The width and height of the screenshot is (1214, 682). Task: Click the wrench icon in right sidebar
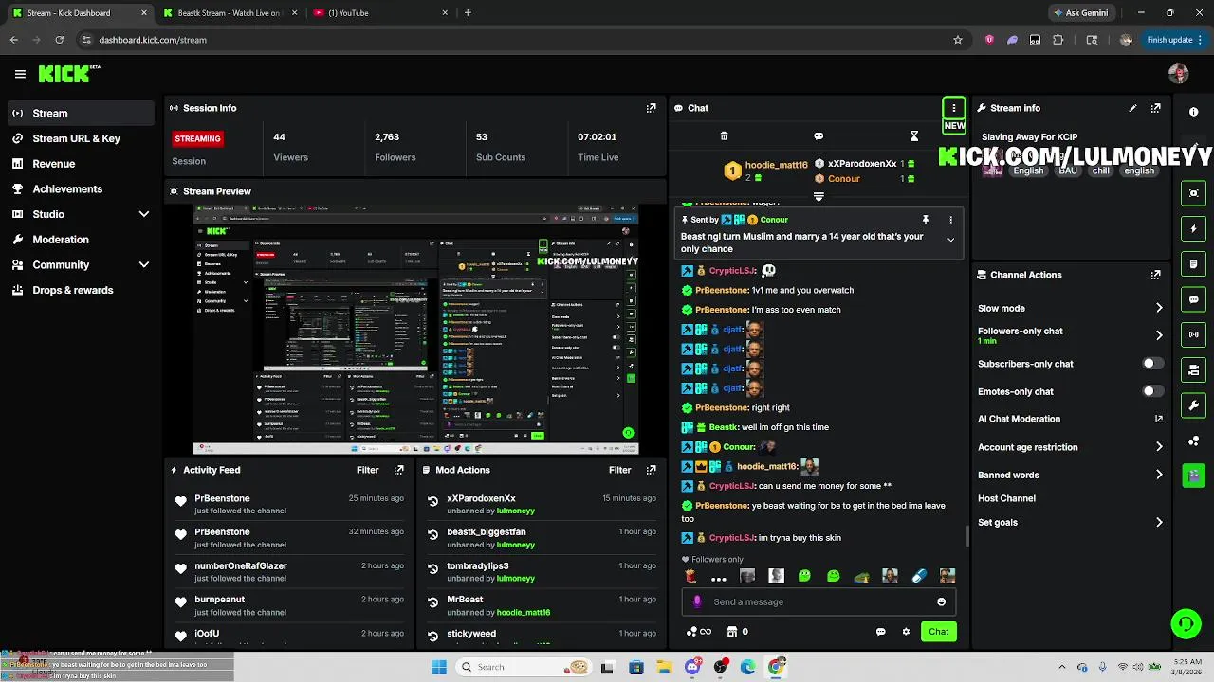point(1194,405)
